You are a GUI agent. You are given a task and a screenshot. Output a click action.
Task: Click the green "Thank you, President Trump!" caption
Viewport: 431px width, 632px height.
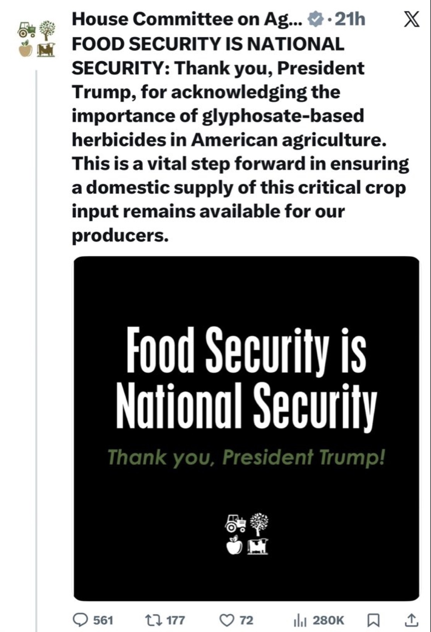click(246, 457)
